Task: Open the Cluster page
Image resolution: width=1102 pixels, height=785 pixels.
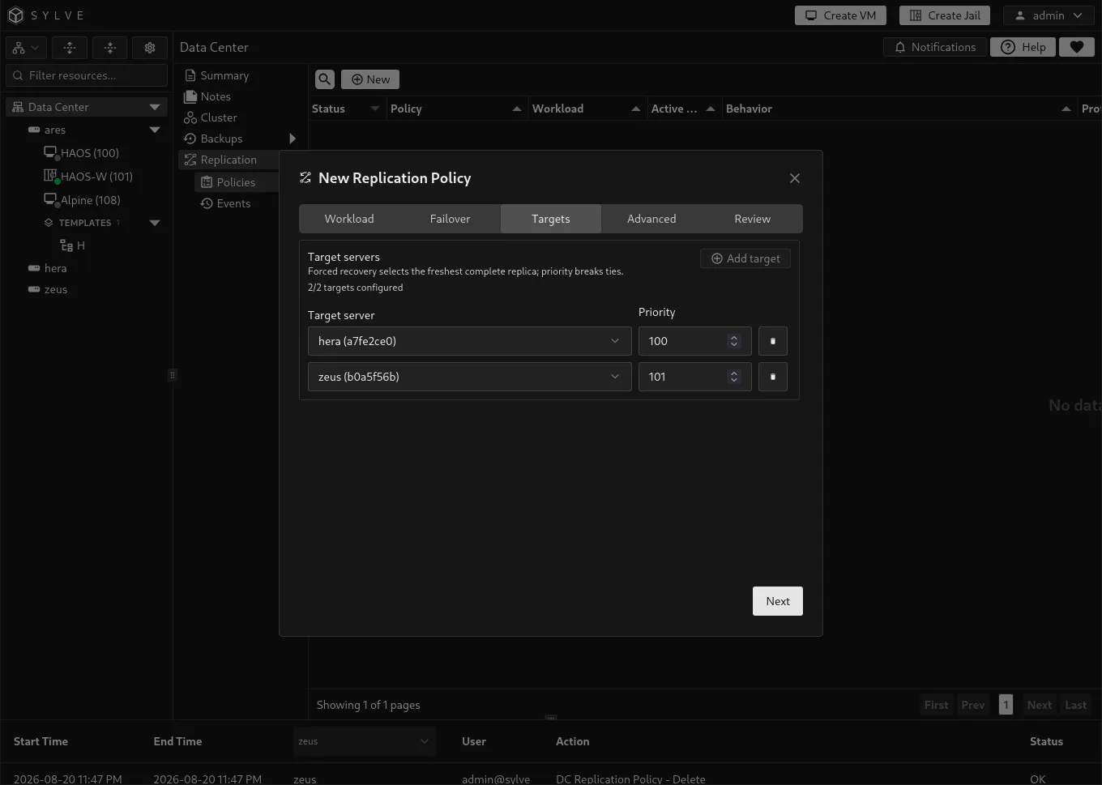Action: click(211, 117)
